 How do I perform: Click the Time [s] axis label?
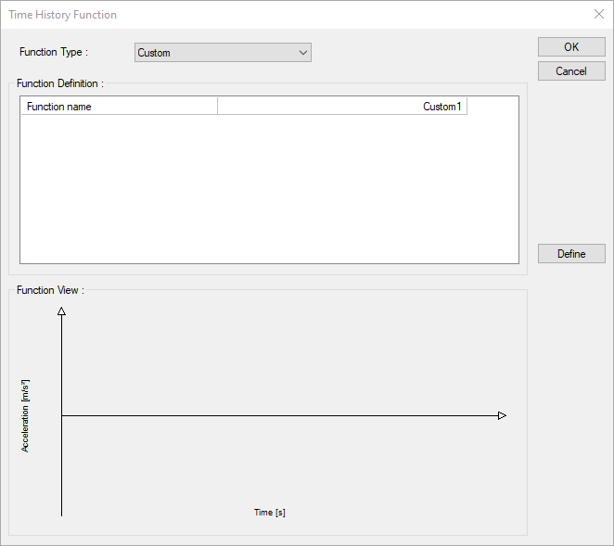tap(269, 513)
